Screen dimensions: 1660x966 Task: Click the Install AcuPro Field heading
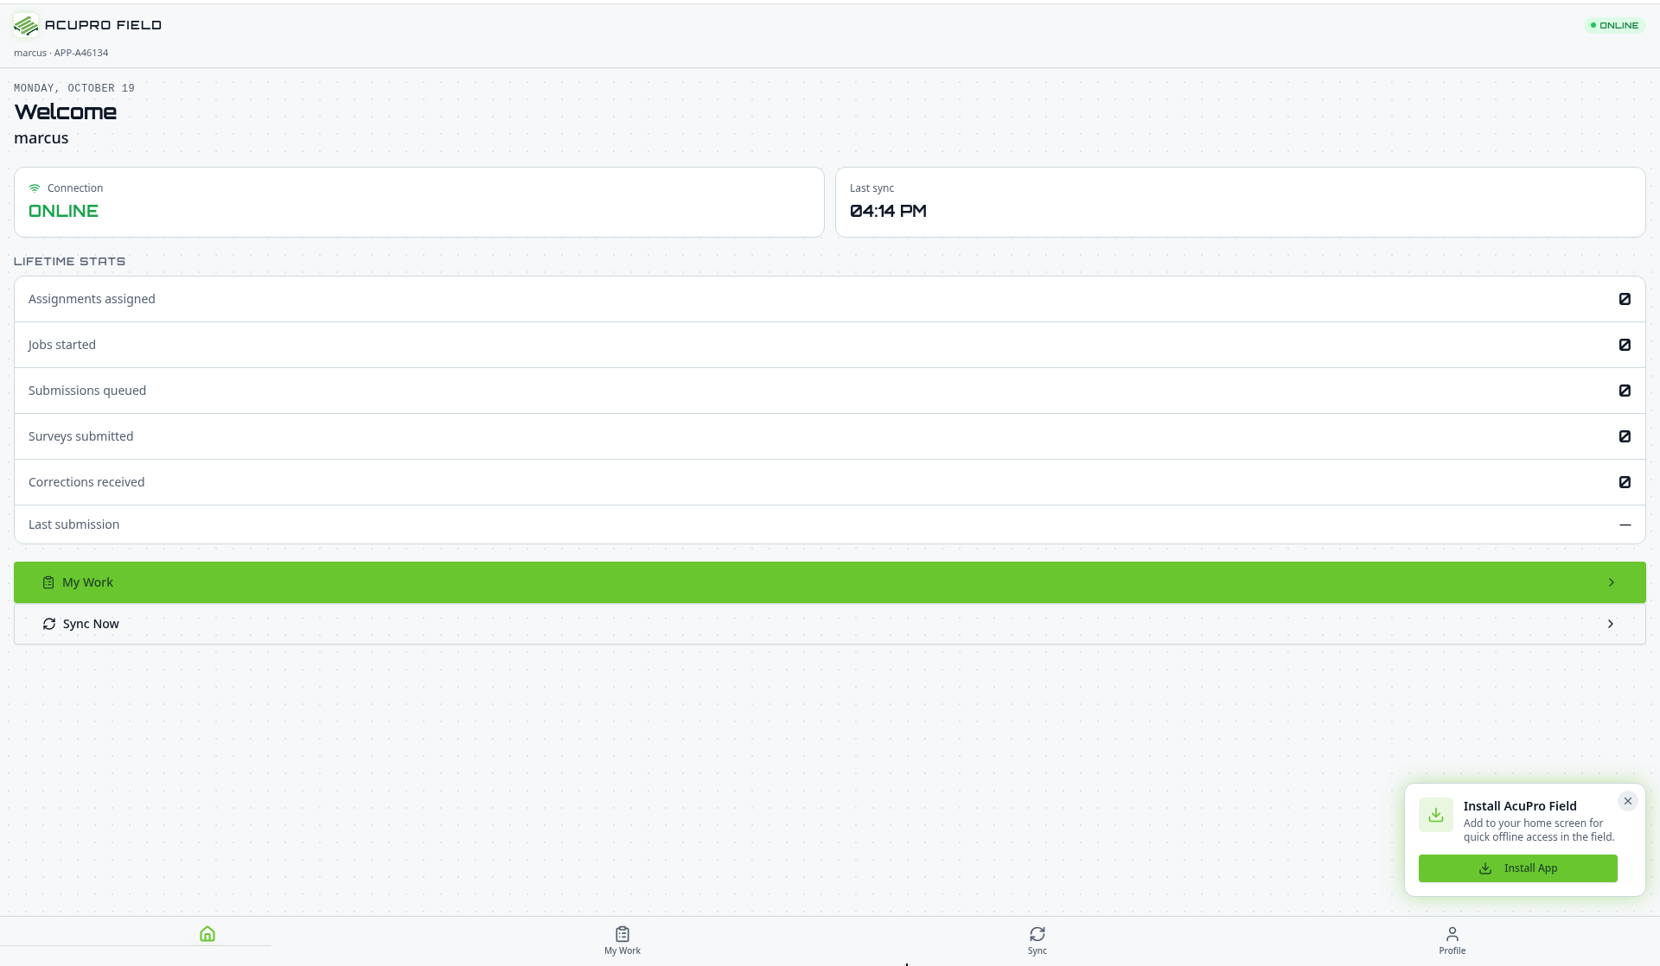point(1520,806)
